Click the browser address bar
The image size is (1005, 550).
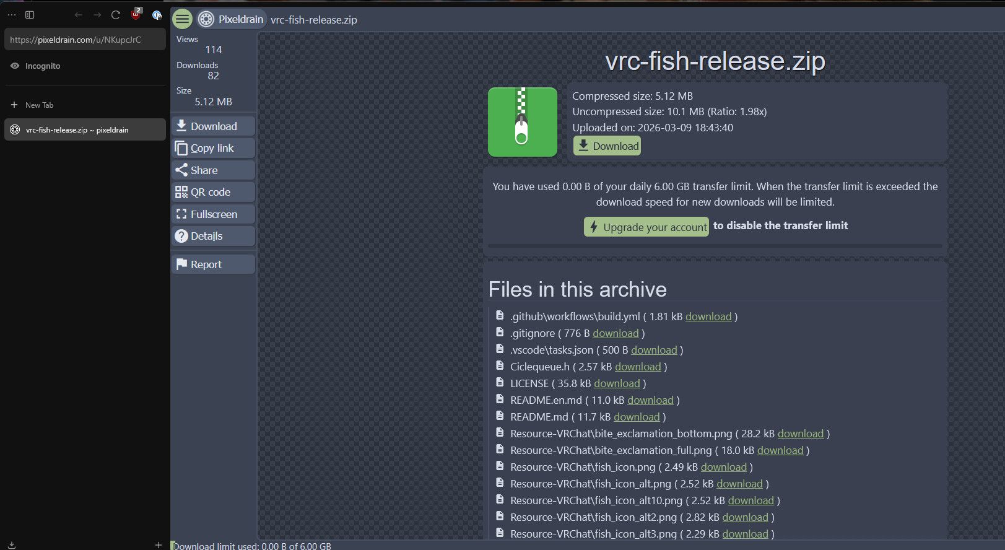coord(85,40)
